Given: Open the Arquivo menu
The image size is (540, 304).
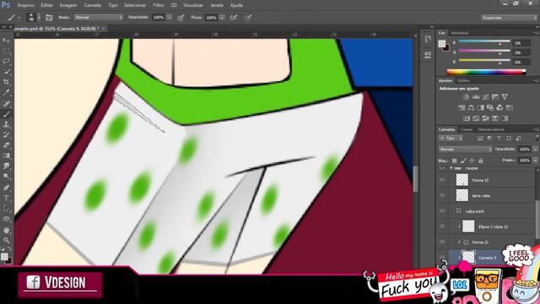Looking at the screenshot, I should point(25,5).
